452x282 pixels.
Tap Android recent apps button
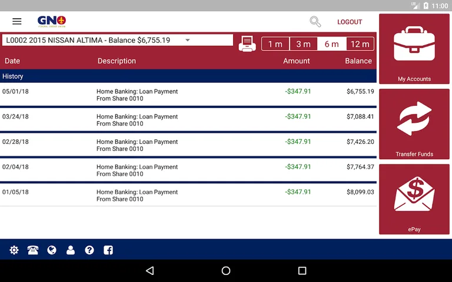coord(302,270)
